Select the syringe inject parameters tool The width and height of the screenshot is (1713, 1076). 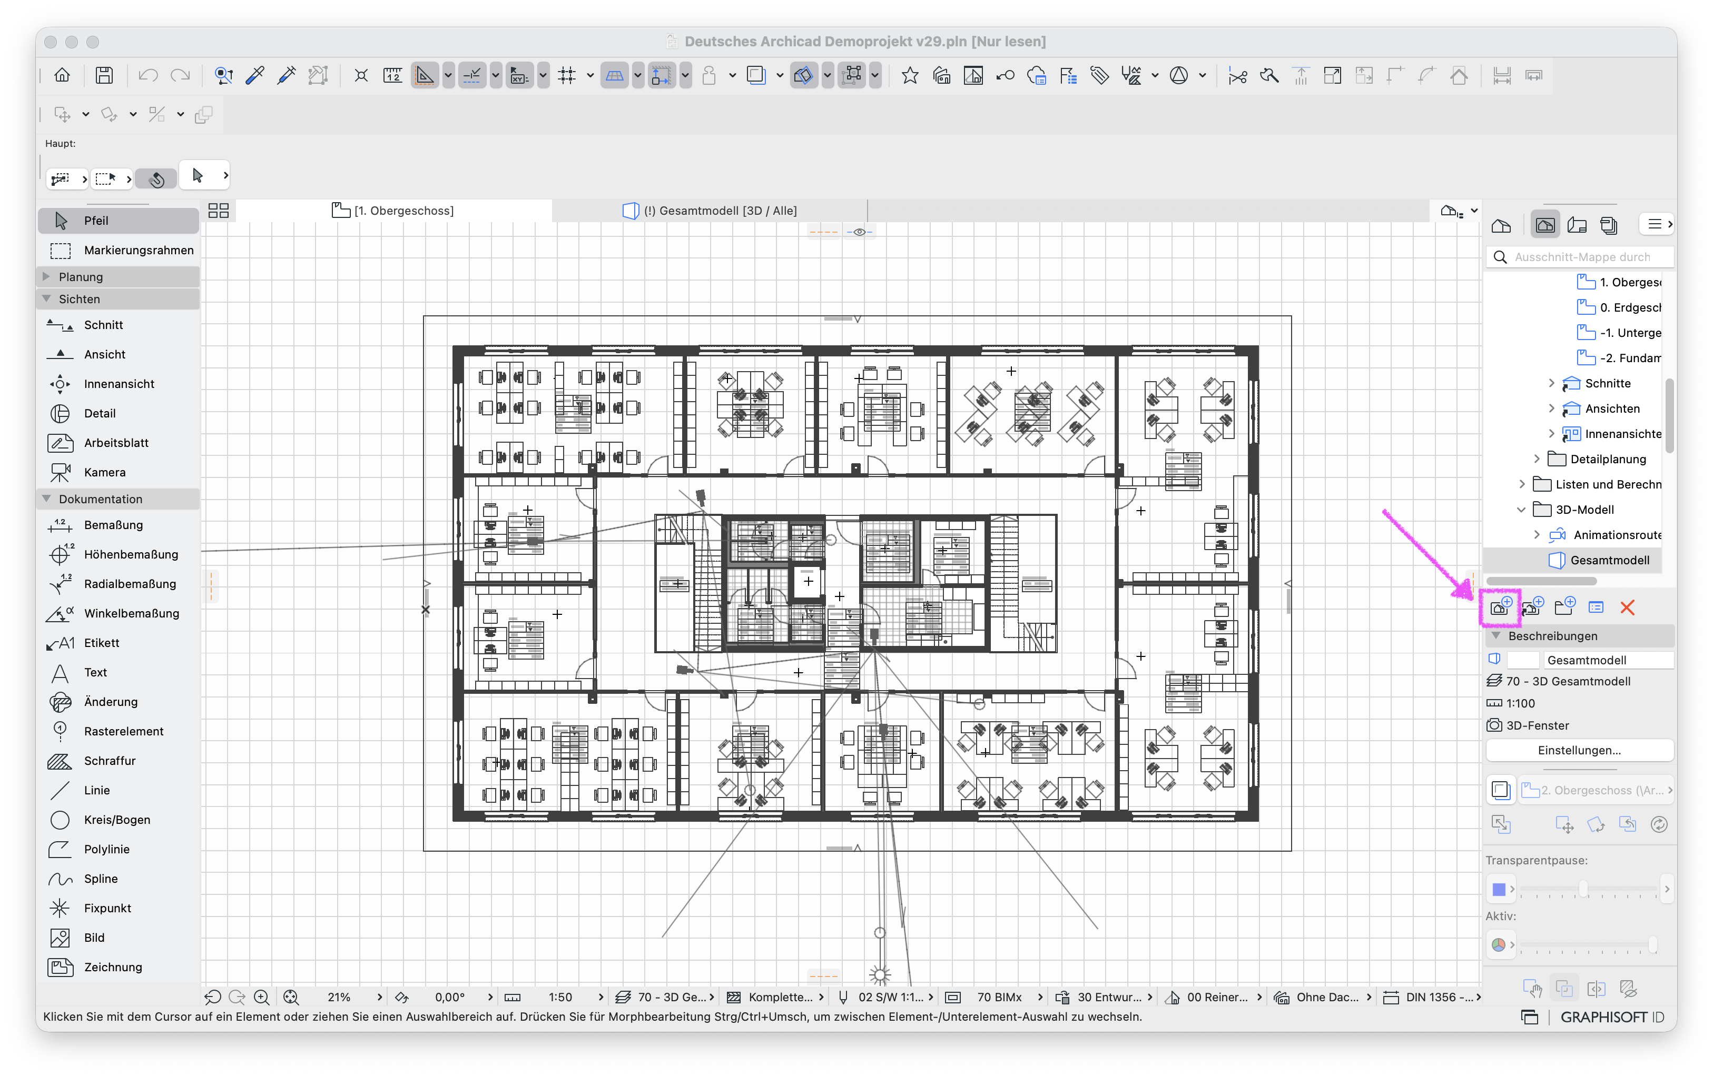287,75
